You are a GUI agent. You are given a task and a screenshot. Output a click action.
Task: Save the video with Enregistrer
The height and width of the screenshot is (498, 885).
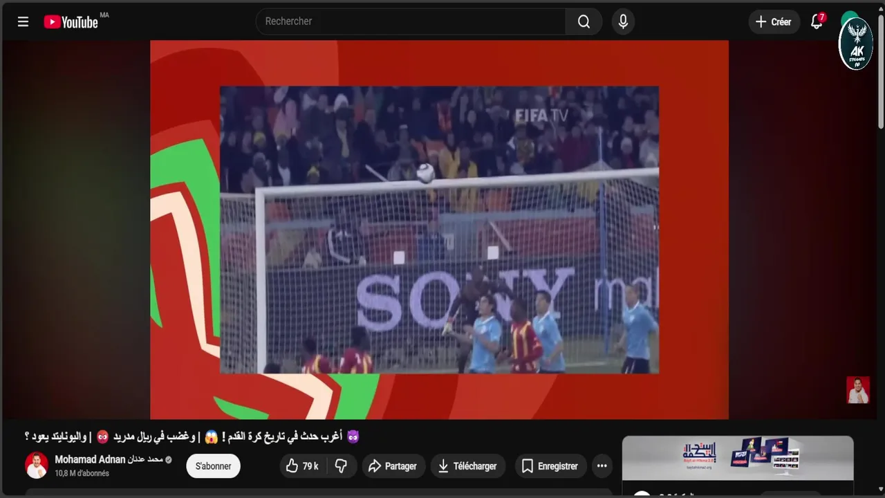click(550, 466)
